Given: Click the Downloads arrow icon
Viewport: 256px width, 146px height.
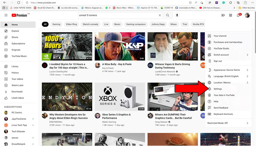Looking at the screenshot, I should point(6,92).
